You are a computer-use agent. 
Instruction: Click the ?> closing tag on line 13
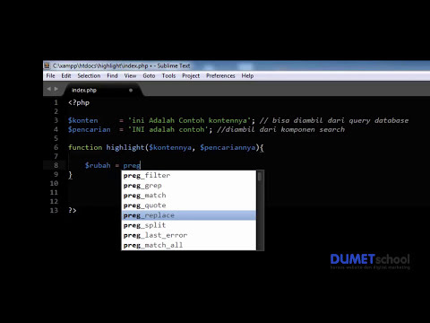pos(73,210)
